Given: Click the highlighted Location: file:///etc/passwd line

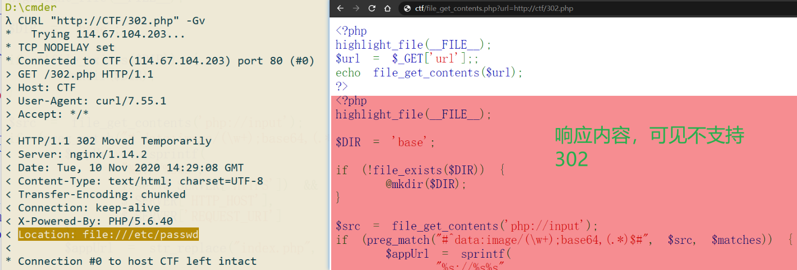Looking at the screenshot, I should pos(108,235).
